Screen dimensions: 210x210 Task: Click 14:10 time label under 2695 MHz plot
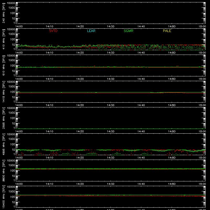(49, 132)
